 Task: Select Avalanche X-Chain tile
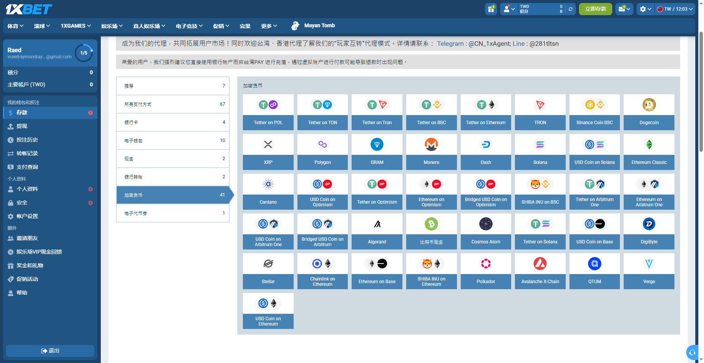[540, 271]
